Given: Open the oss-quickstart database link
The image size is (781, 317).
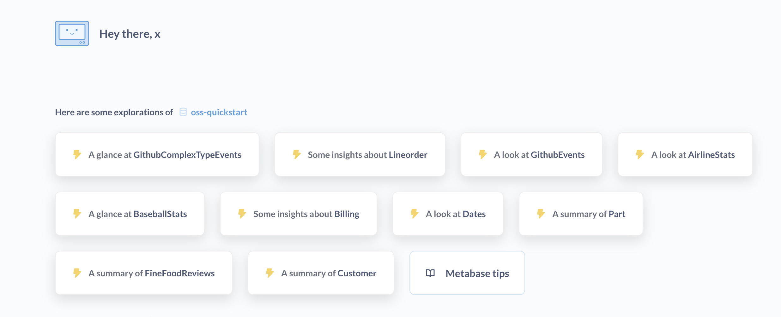Looking at the screenshot, I should 219,112.
